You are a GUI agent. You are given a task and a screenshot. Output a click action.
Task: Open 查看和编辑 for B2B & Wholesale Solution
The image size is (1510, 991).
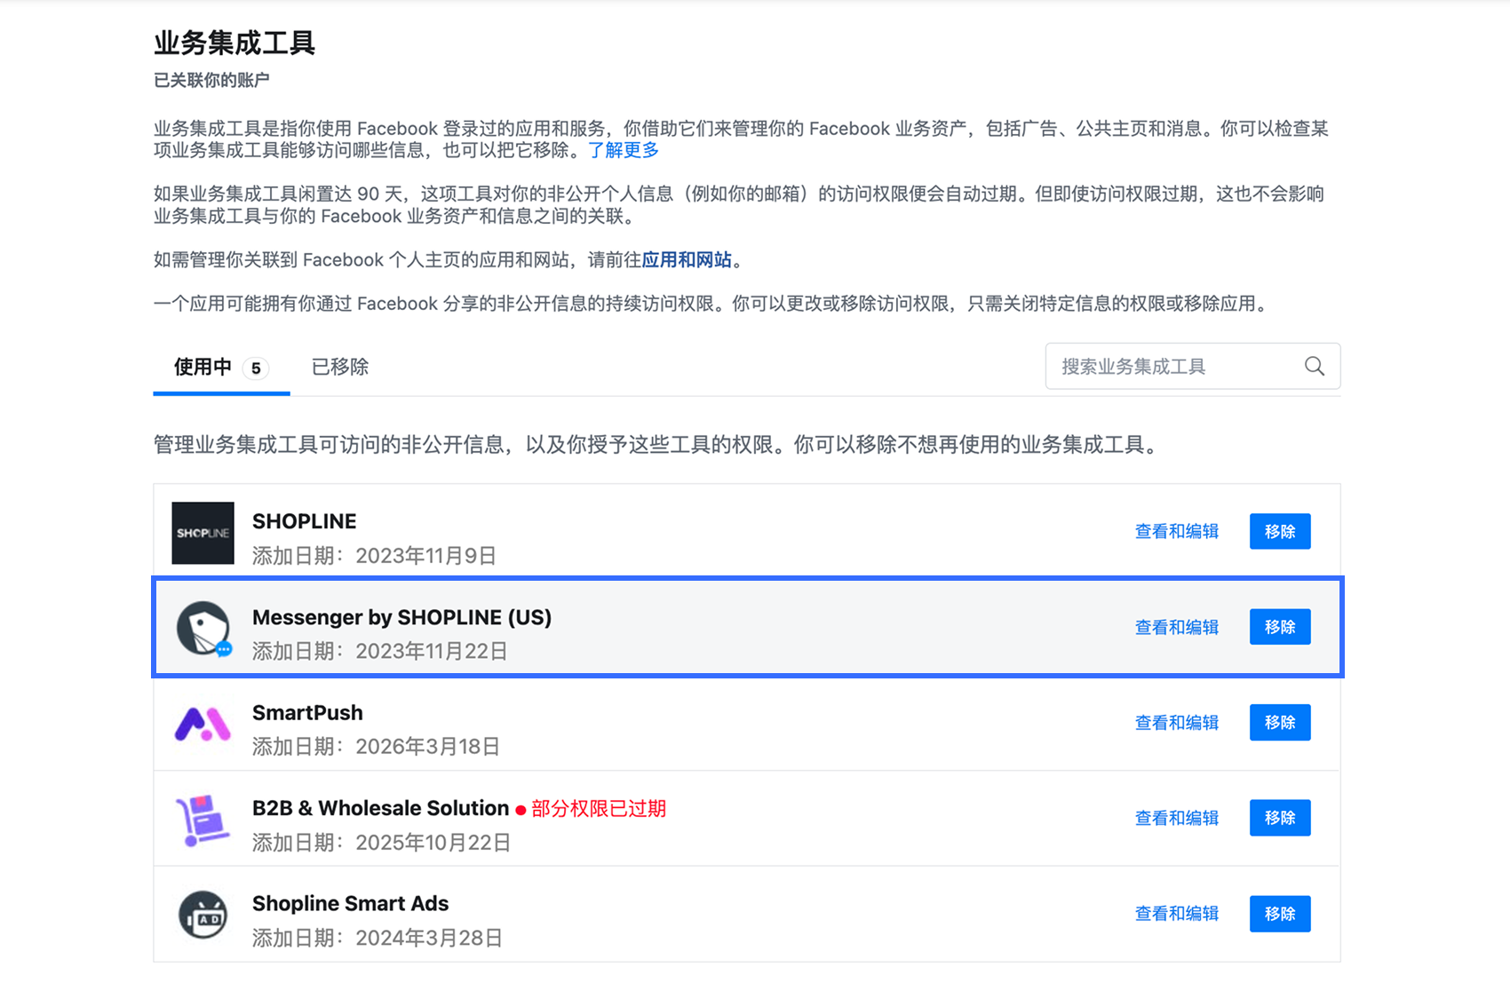pyautogui.click(x=1177, y=818)
